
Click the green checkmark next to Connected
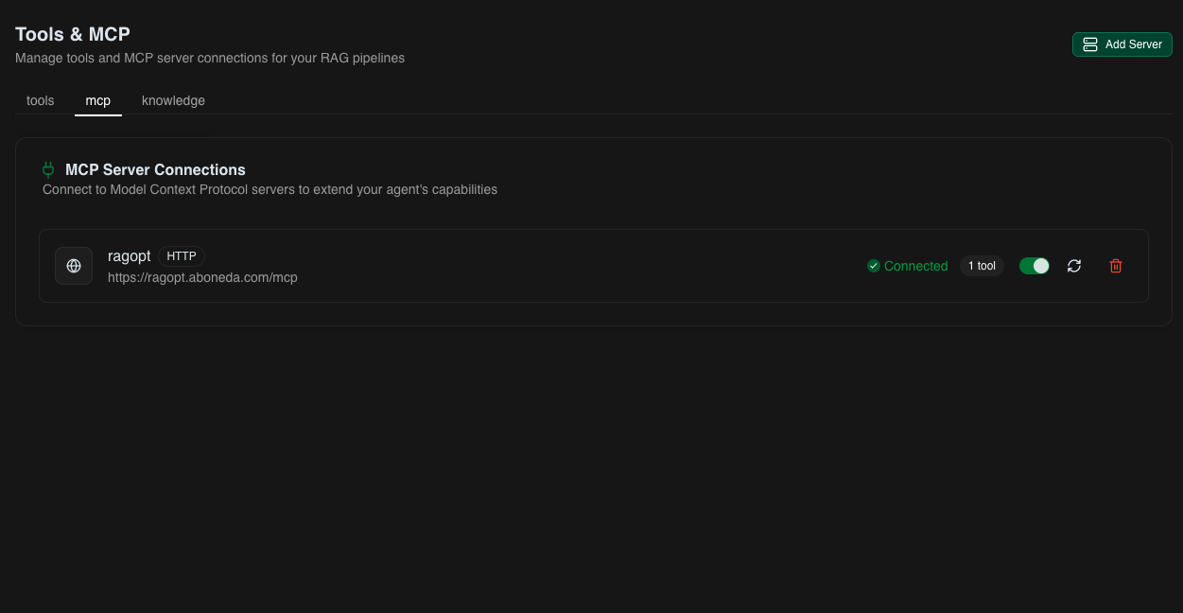[874, 266]
